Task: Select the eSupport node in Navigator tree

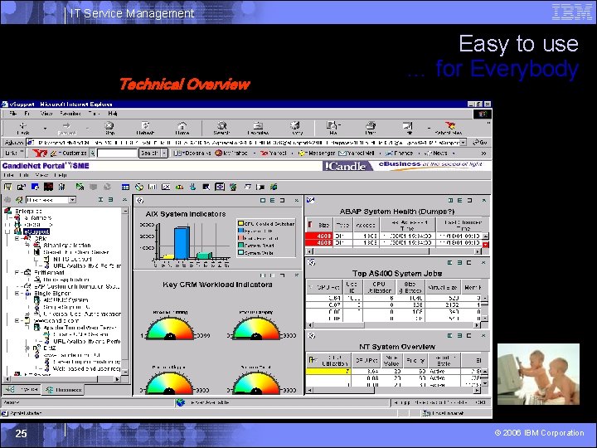Action: pyautogui.click(x=36, y=231)
